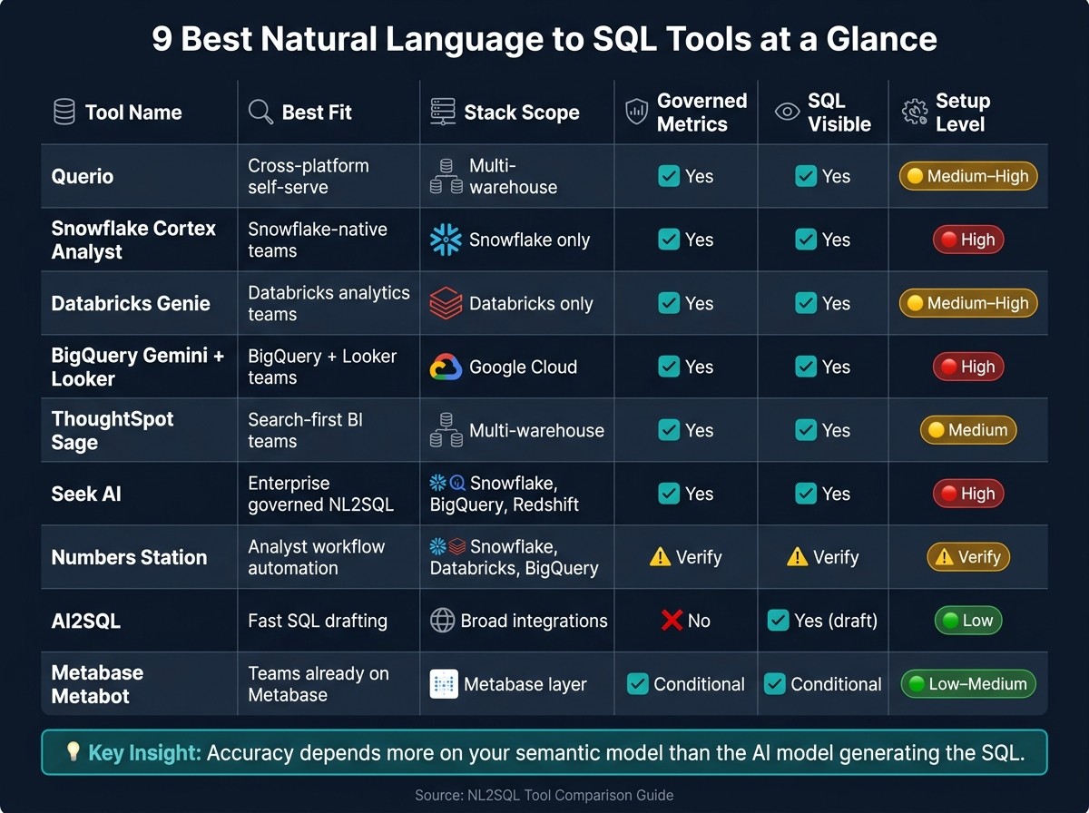This screenshot has width=1089, height=813.
Task: Click the lightbulb icon beside Key Insight
Action: pyautogui.click(x=74, y=752)
